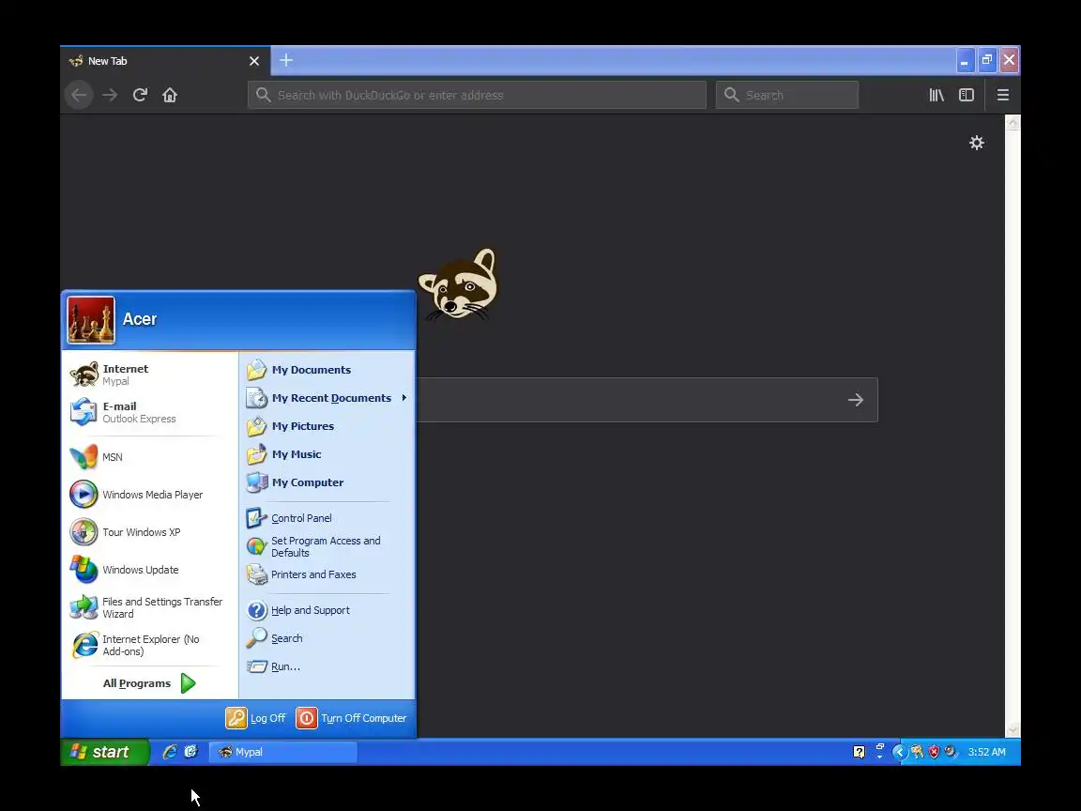Viewport: 1081px width, 811px height.
Task: Open My Computer
Action: [327, 482]
